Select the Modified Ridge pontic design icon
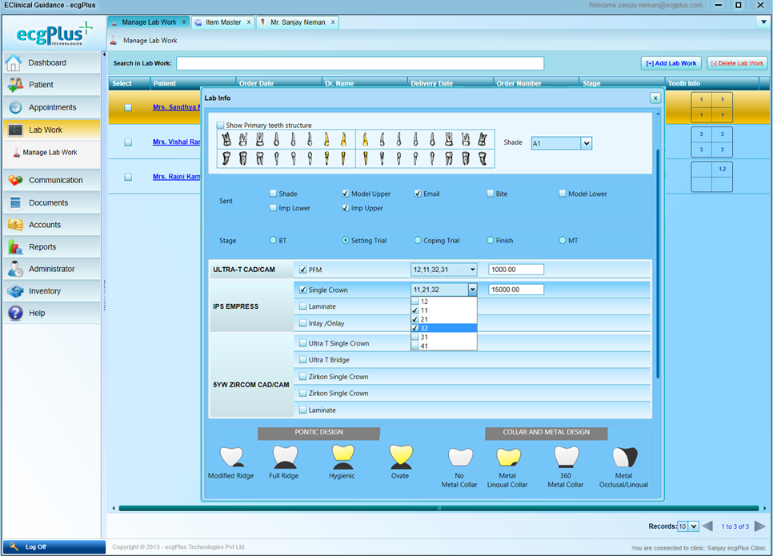773x556 pixels. pos(231,458)
